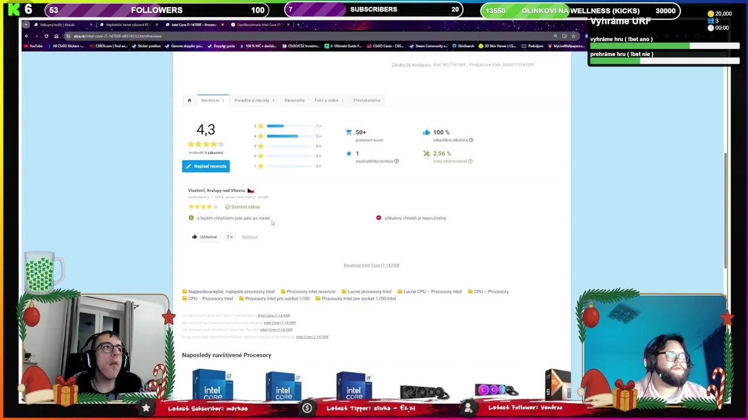Screen dimensions: 748x420
Task: Open the home icon tab on product page
Action: click(189, 100)
